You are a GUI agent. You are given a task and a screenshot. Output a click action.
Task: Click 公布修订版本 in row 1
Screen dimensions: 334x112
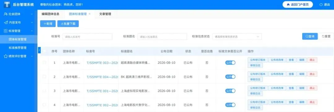click(258, 60)
